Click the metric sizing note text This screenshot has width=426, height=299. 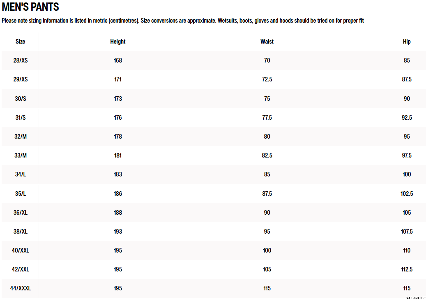(183, 21)
